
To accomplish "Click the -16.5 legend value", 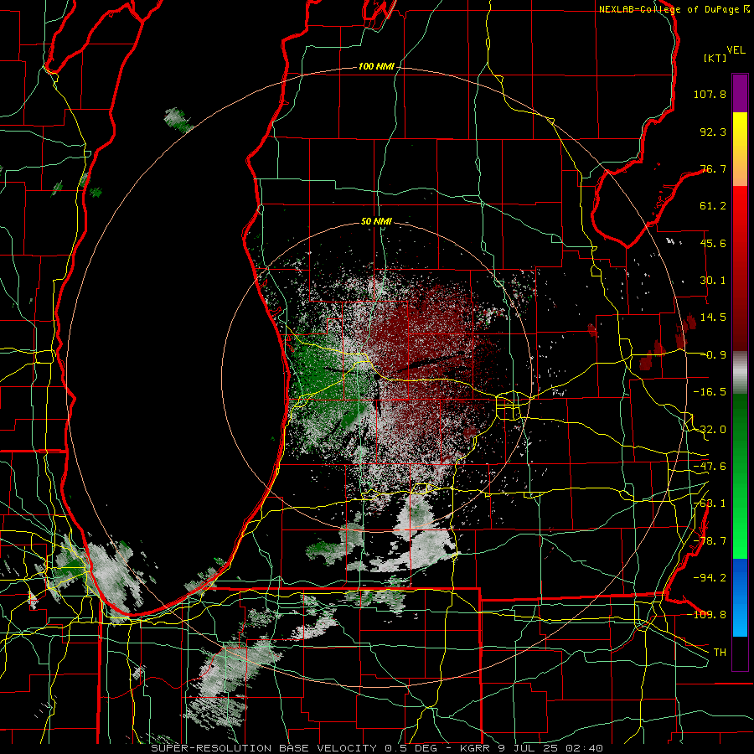I will 710,392.
